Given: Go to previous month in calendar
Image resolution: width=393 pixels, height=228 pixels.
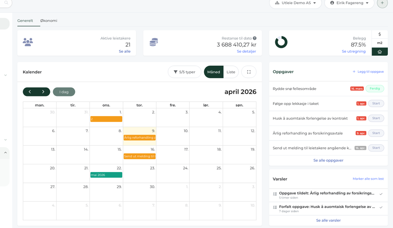Looking at the screenshot, I should 30,92.
